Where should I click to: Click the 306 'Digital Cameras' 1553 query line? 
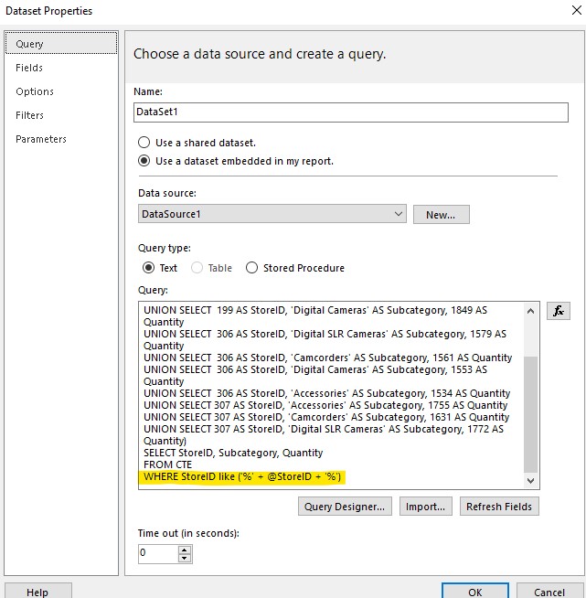coord(315,375)
